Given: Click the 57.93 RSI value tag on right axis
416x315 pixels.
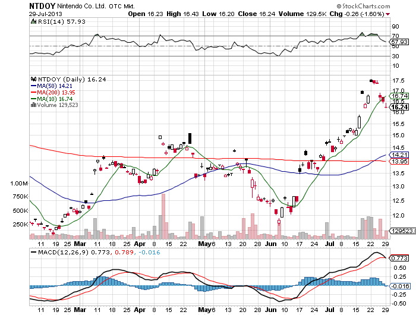Looking at the screenshot, I should coord(399,42).
